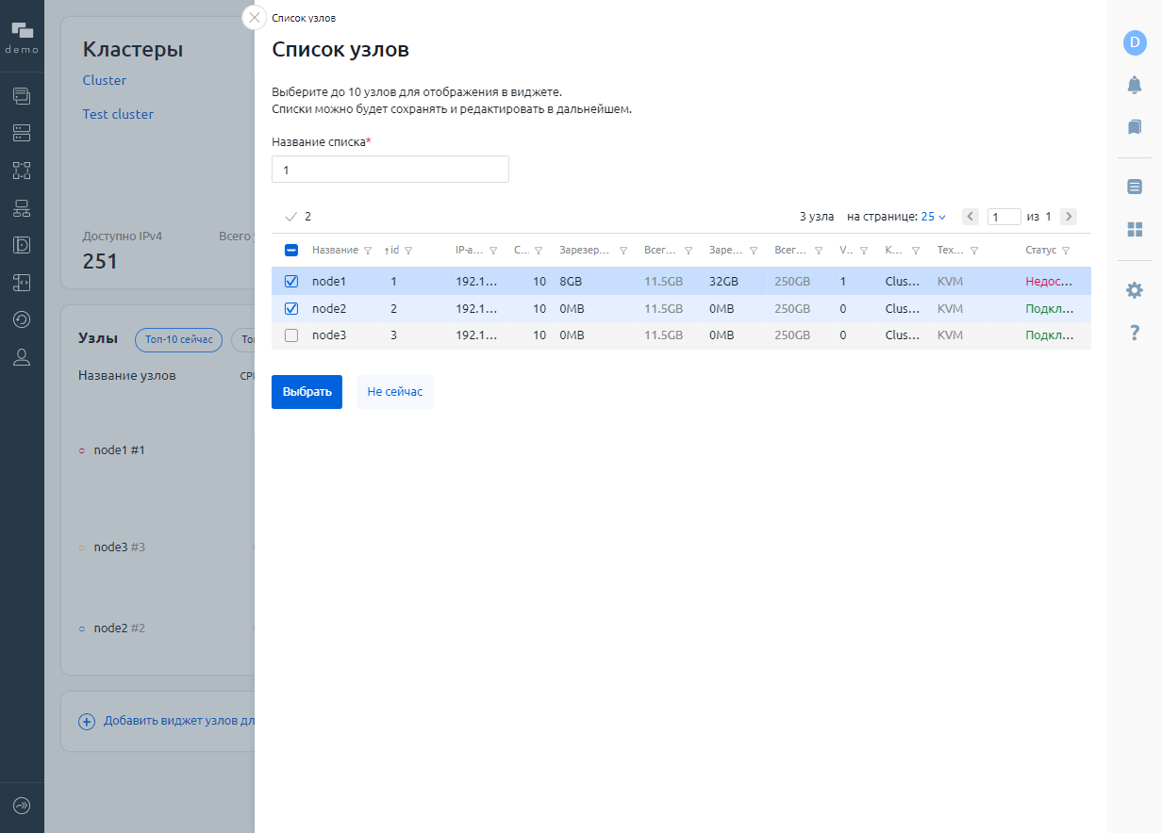Viewport: 1162px width, 833px height.
Task: Click the Название списка input field
Action: tap(390, 170)
